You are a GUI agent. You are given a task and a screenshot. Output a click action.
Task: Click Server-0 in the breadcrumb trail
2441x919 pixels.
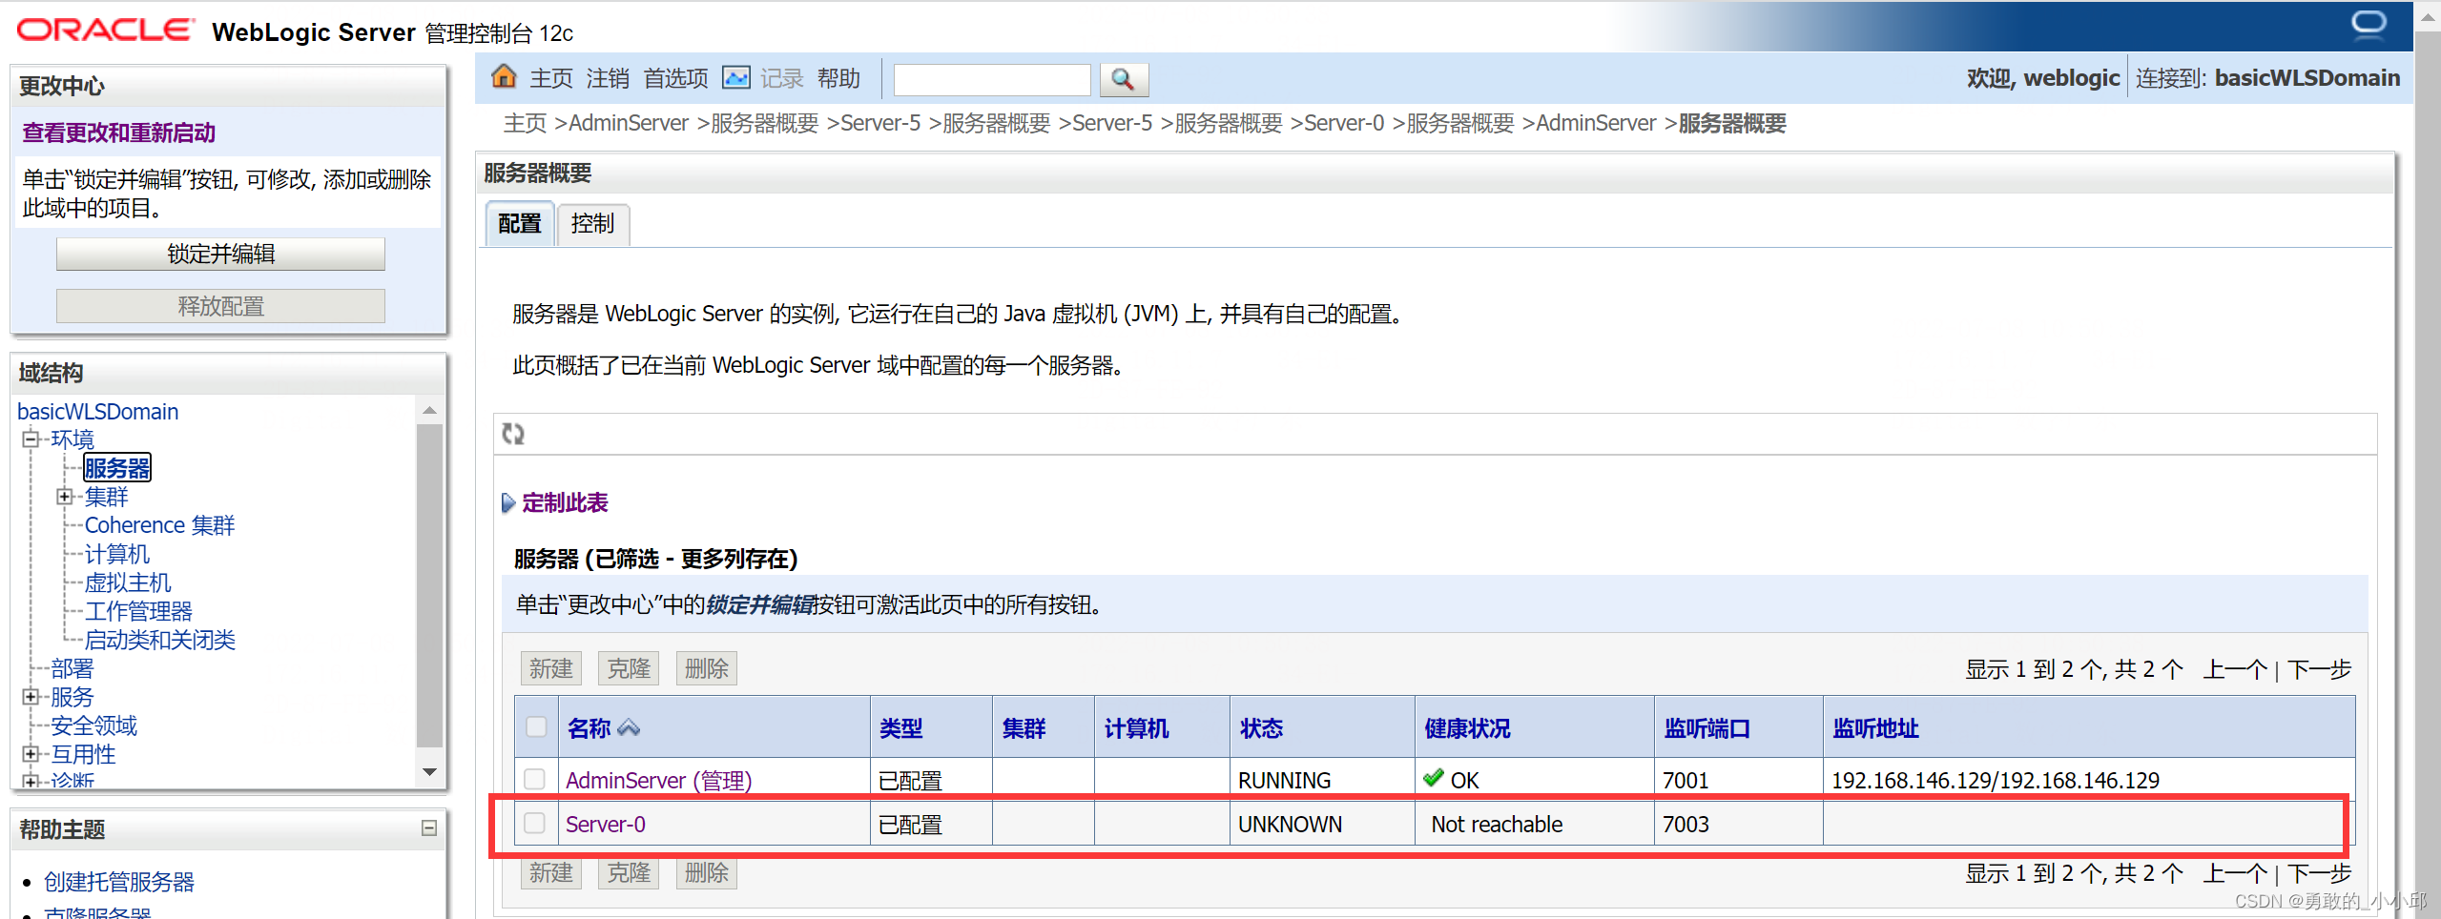(1343, 123)
